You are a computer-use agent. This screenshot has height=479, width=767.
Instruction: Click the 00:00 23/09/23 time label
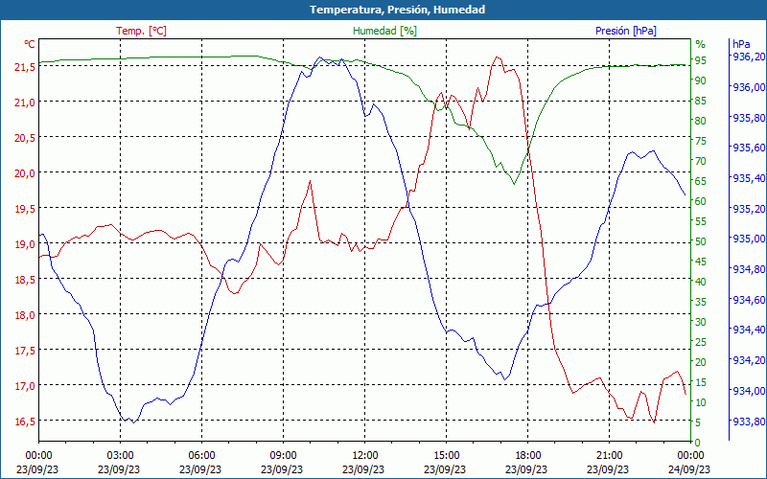[37, 463]
